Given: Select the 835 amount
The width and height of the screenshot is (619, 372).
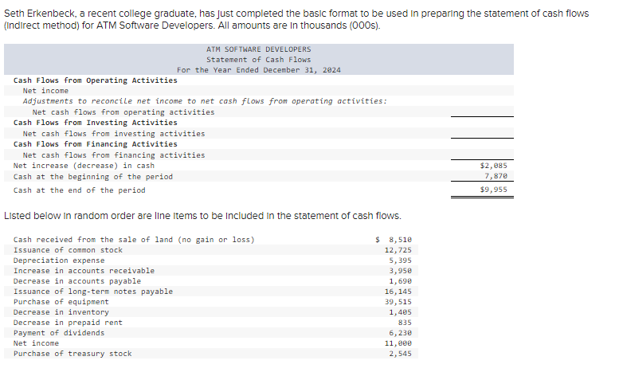Looking at the screenshot, I should click(x=405, y=323).
